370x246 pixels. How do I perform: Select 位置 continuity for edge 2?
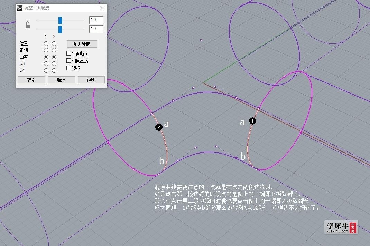click(x=54, y=43)
